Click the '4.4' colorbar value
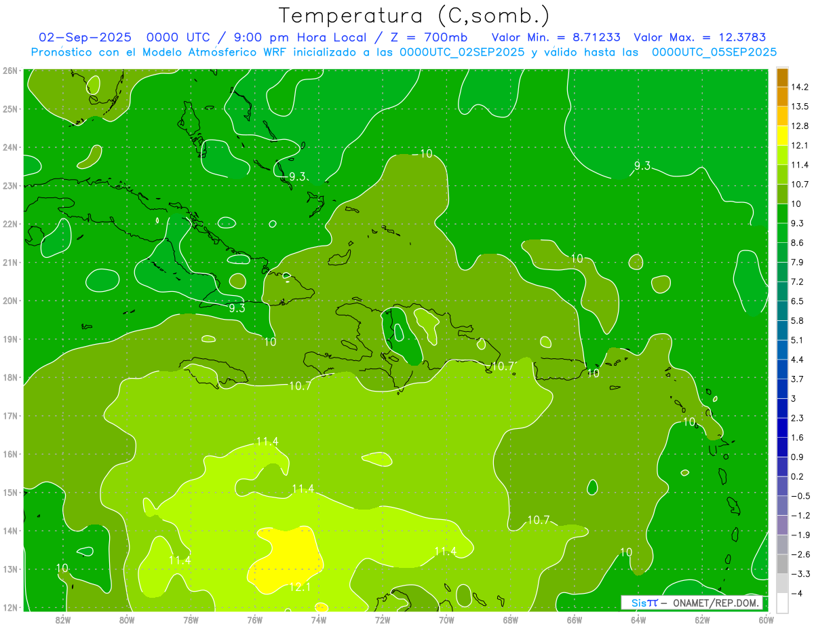The width and height of the screenshot is (814, 629). 797,360
